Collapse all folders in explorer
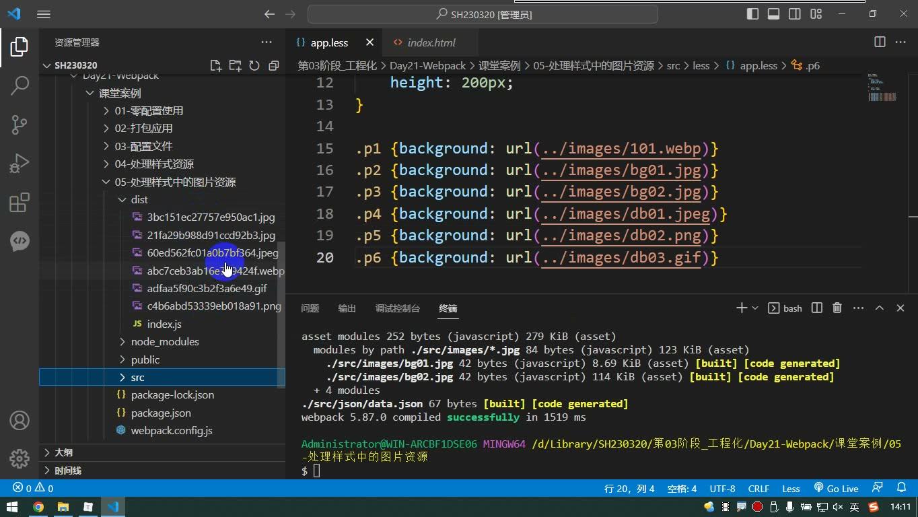Image resolution: width=918 pixels, height=517 pixels. (x=274, y=65)
